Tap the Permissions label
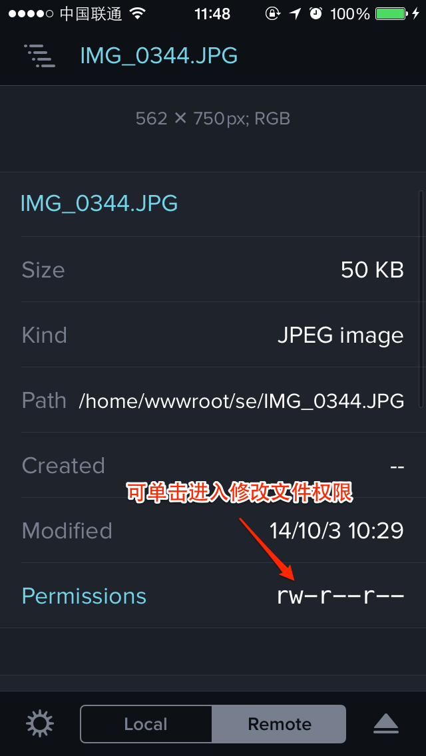This screenshot has width=426, height=756. click(84, 596)
